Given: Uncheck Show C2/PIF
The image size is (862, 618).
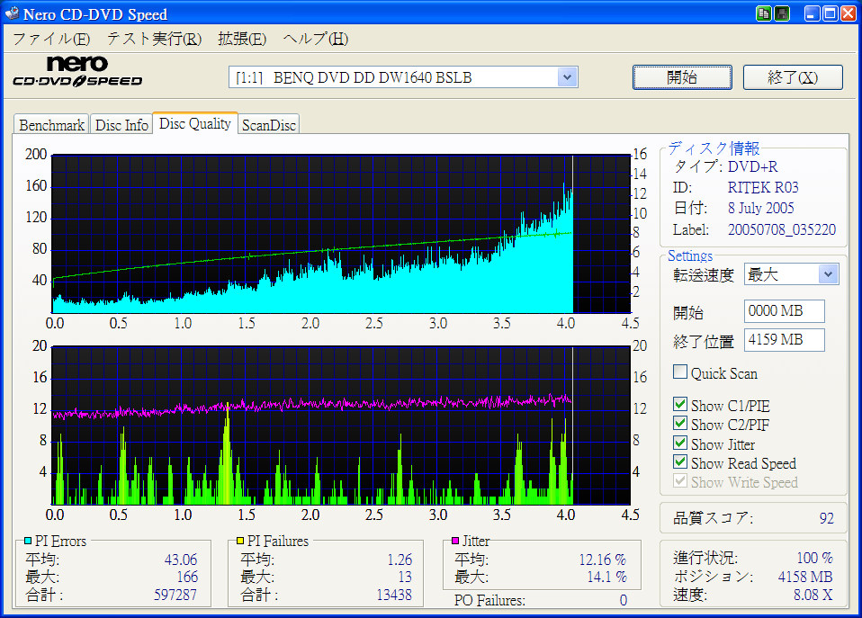Looking at the screenshot, I should 680,424.
